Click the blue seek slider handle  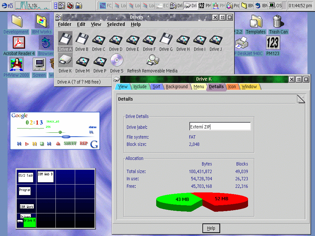pyautogui.click(x=66, y=136)
